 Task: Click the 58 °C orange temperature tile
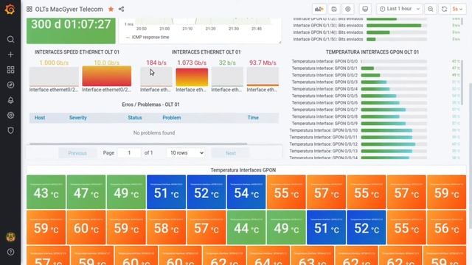166,227
